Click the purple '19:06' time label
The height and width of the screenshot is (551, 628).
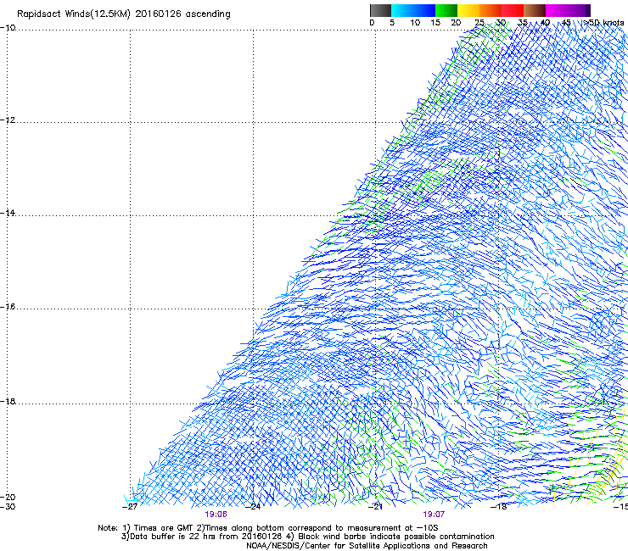(216, 515)
